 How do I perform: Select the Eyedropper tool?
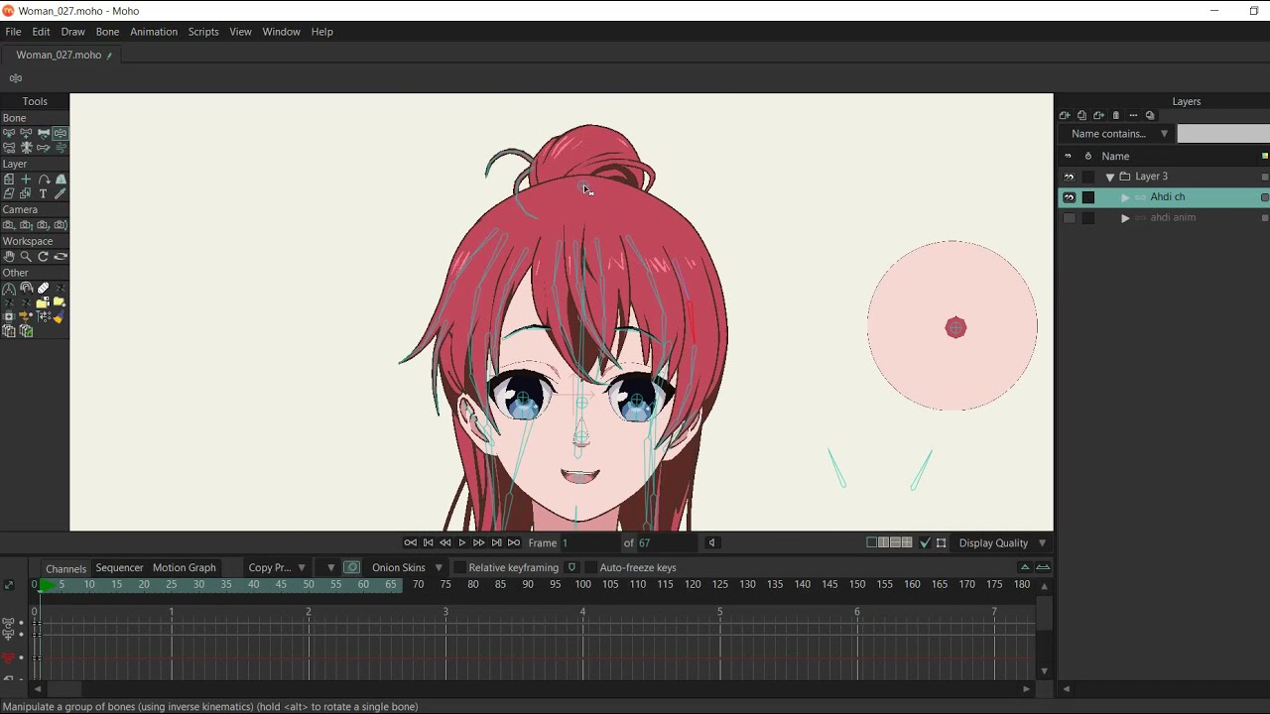[x=61, y=194]
